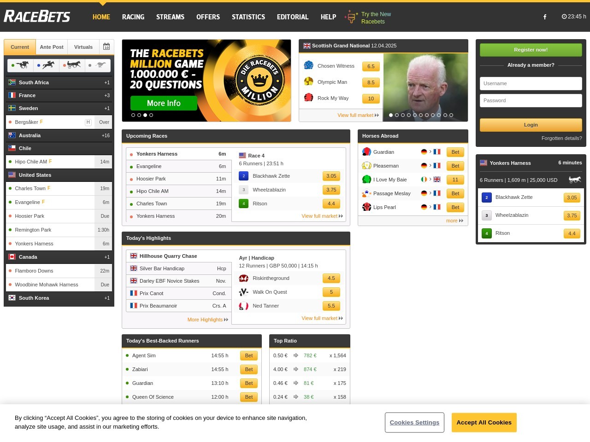The height and width of the screenshot is (442, 590).
Task: Select Hoosier Park in Upcoming Races
Action: pos(179,179)
